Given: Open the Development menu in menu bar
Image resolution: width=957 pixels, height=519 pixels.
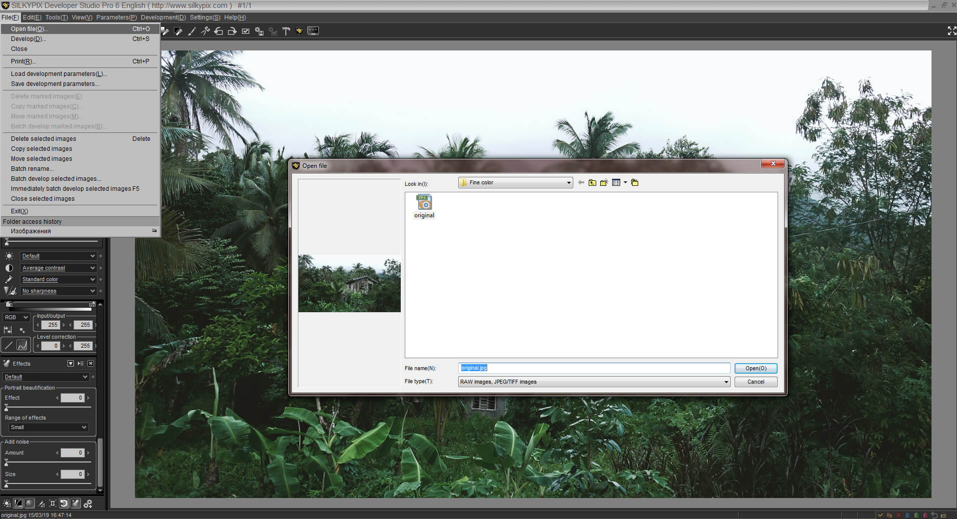Looking at the screenshot, I should click(163, 17).
